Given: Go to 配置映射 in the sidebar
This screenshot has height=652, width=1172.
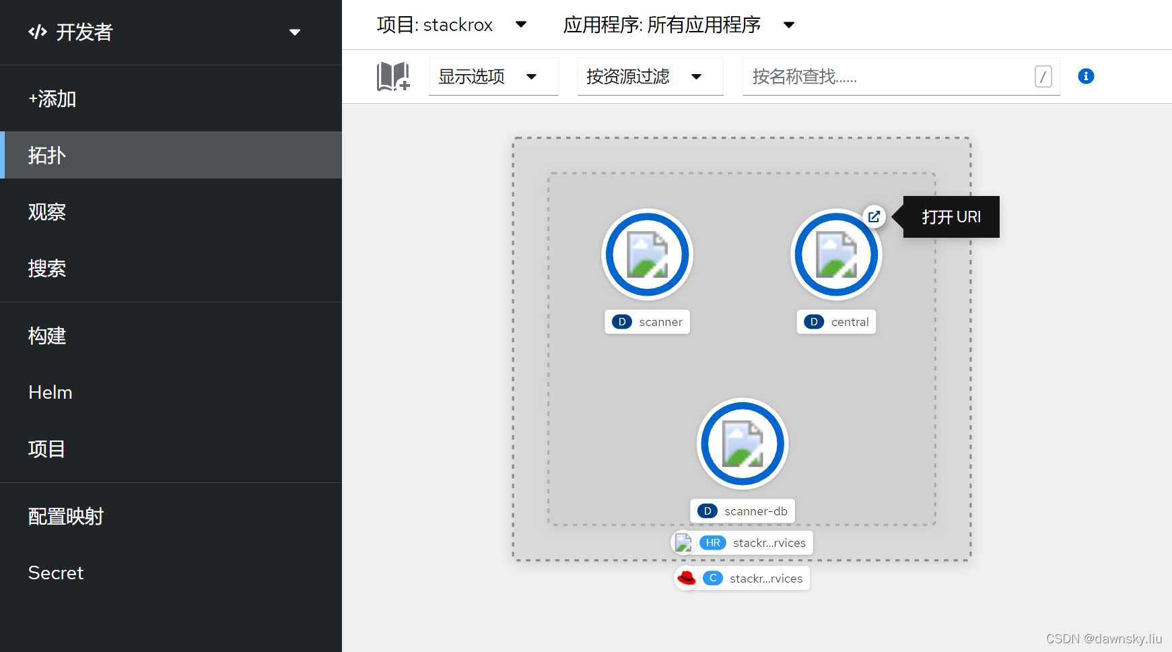Looking at the screenshot, I should click(171, 517).
